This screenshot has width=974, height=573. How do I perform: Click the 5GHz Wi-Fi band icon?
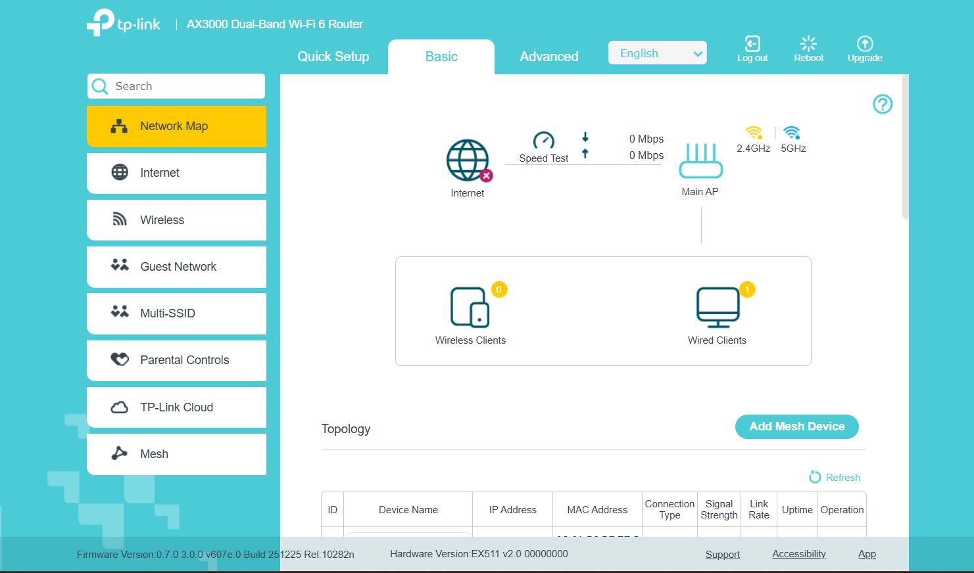[792, 133]
